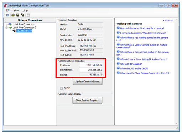
Task: Click the Vendor field showing Basler
Action: tap(90, 24)
